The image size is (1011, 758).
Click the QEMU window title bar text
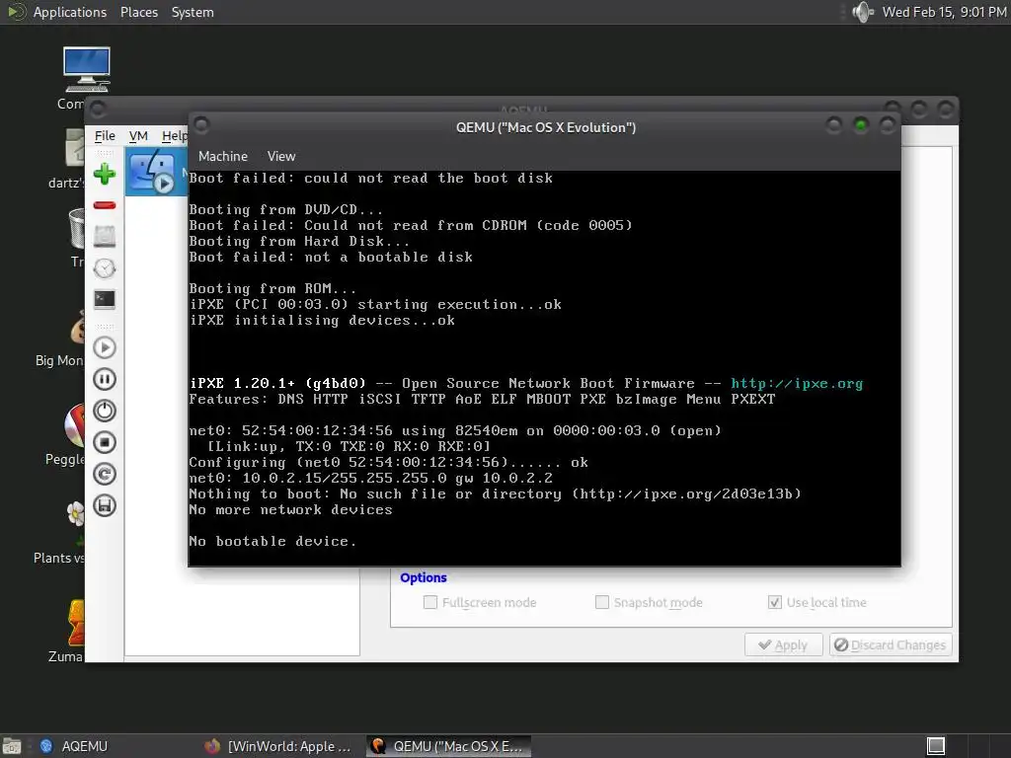(x=545, y=127)
